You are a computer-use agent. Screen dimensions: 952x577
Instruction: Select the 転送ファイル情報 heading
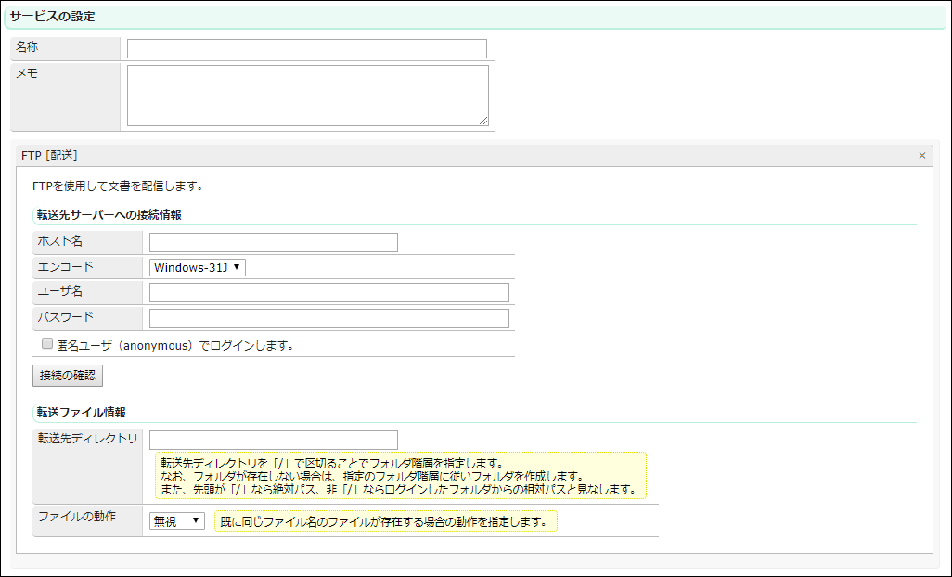(x=81, y=412)
